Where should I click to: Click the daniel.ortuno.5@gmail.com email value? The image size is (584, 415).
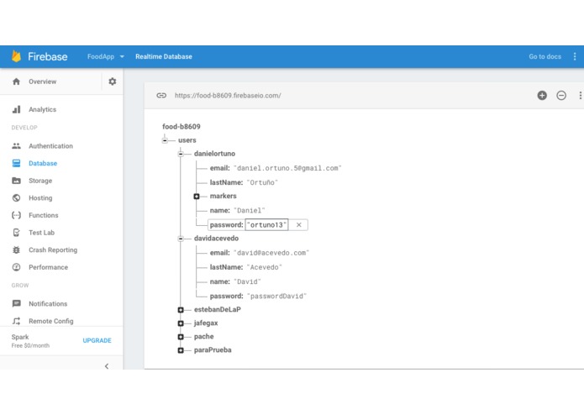click(x=287, y=168)
